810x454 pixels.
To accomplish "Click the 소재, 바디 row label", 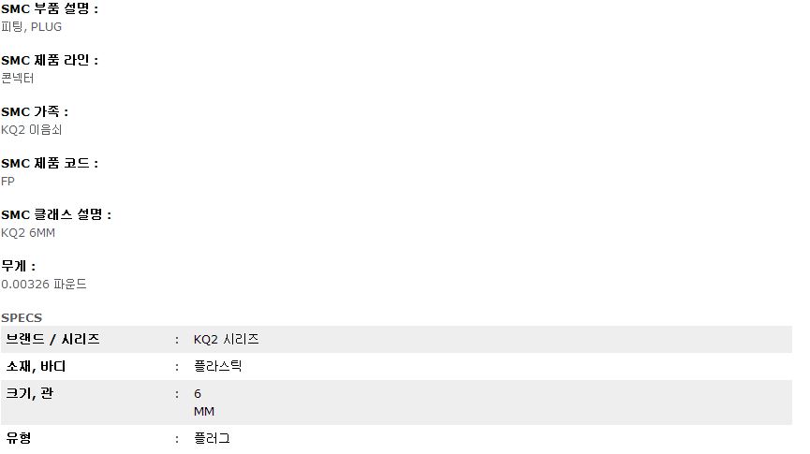I will pos(36,367).
